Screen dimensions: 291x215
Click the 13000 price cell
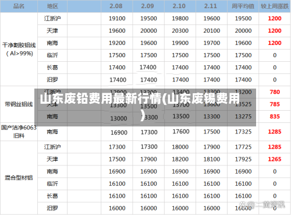[119, 118]
